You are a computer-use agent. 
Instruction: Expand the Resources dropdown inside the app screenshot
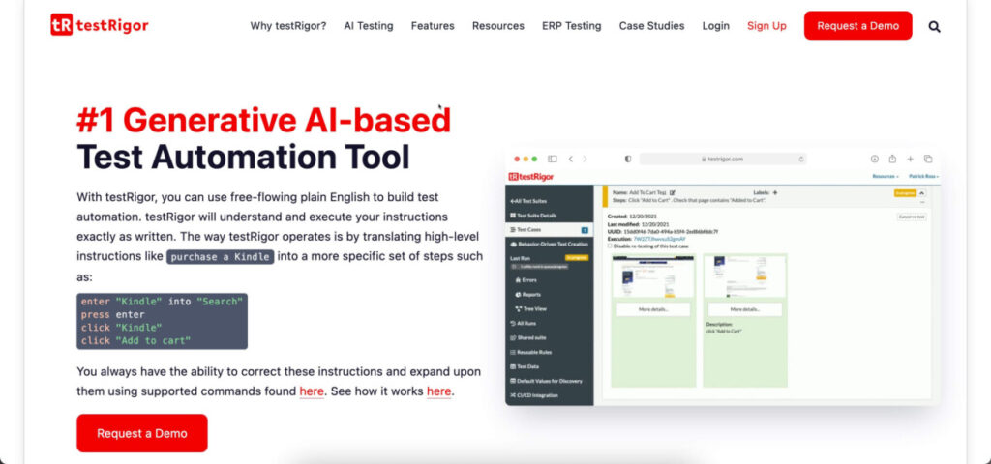[x=886, y=177]
